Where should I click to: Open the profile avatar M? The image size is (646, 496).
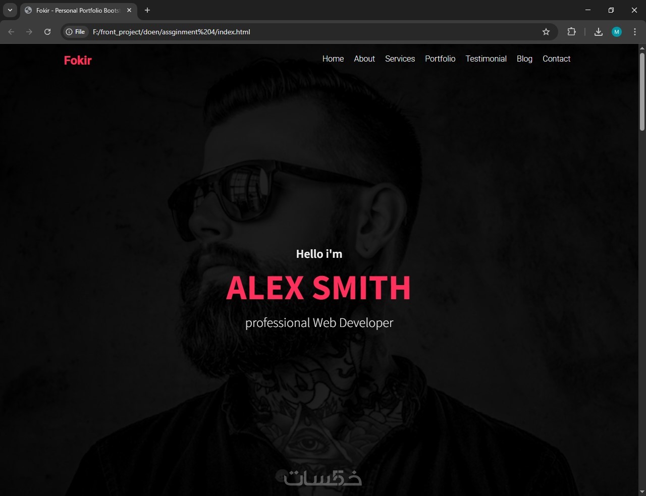pos(617,32)
